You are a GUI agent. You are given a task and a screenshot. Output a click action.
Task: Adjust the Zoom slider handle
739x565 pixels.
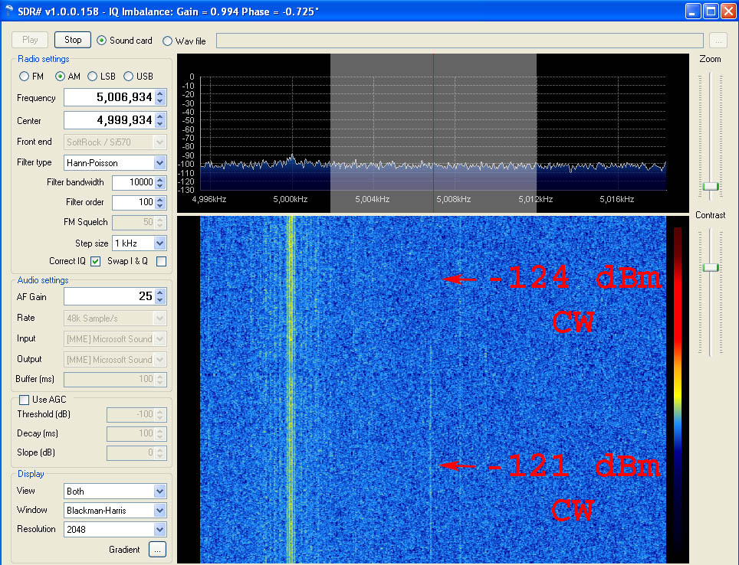[x=710, y=186]
